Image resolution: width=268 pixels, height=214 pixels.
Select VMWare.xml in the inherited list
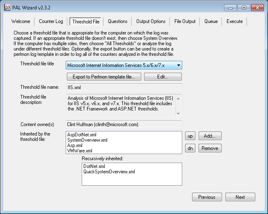[79, 151]
